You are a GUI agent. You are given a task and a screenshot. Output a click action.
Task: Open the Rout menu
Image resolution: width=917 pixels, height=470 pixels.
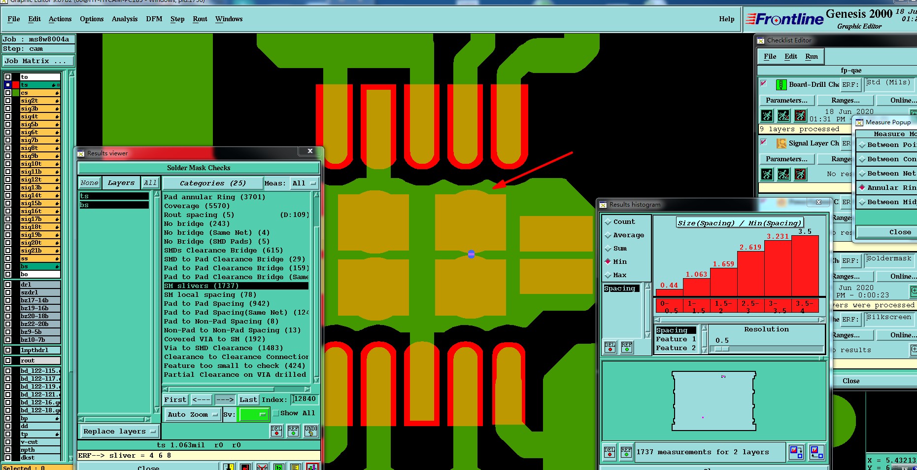coord(200,19)
